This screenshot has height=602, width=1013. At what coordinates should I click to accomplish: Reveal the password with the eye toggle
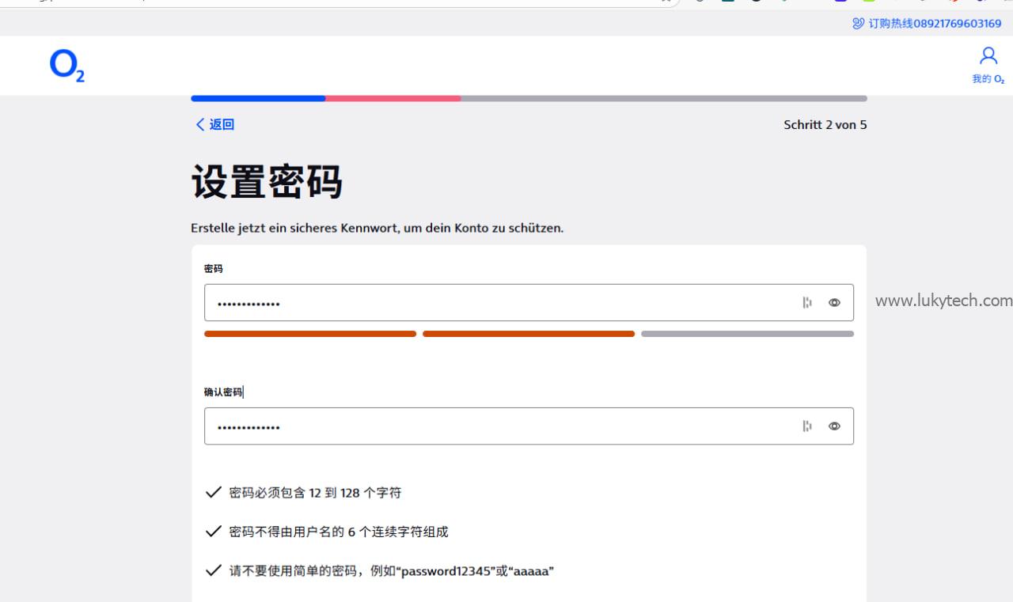click(x=834, y=302)
